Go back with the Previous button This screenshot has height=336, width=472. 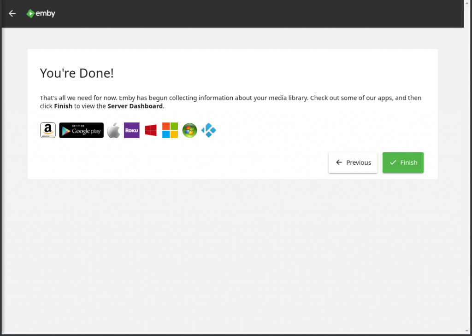pyautogui.click(x=353, y=162)
